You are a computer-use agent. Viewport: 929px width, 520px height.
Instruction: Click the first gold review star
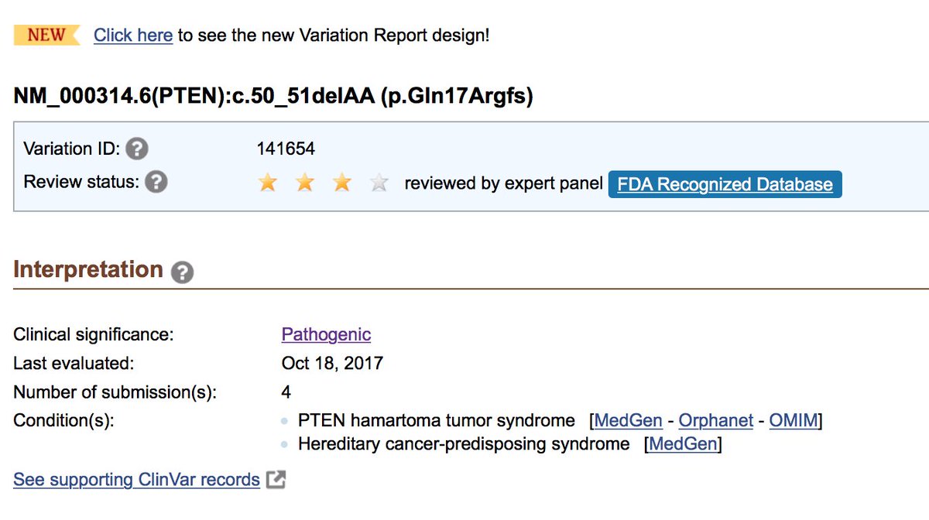tap(268, 183)
